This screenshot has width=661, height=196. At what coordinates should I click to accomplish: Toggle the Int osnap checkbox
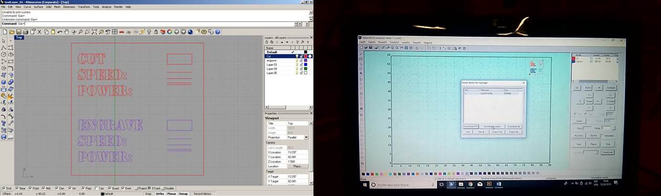[70, 188]
